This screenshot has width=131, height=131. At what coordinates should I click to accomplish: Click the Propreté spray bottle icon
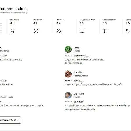click(x=13, y=31)
